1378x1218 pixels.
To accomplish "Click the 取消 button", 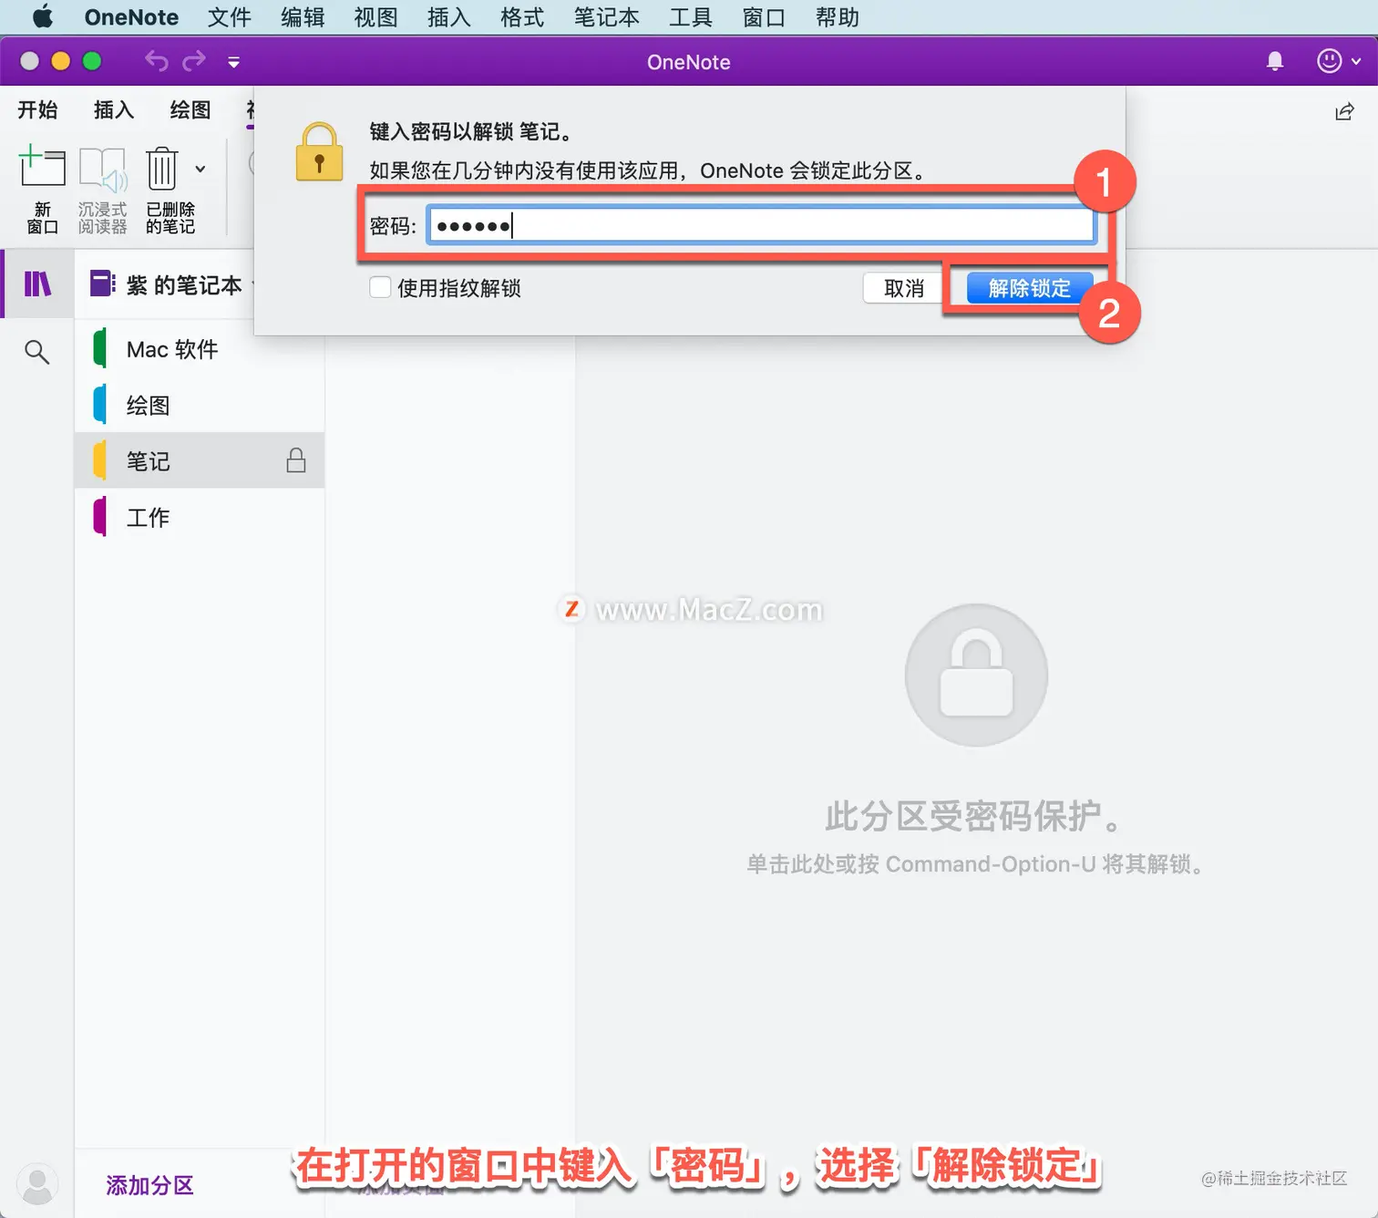I will [903, 288].
